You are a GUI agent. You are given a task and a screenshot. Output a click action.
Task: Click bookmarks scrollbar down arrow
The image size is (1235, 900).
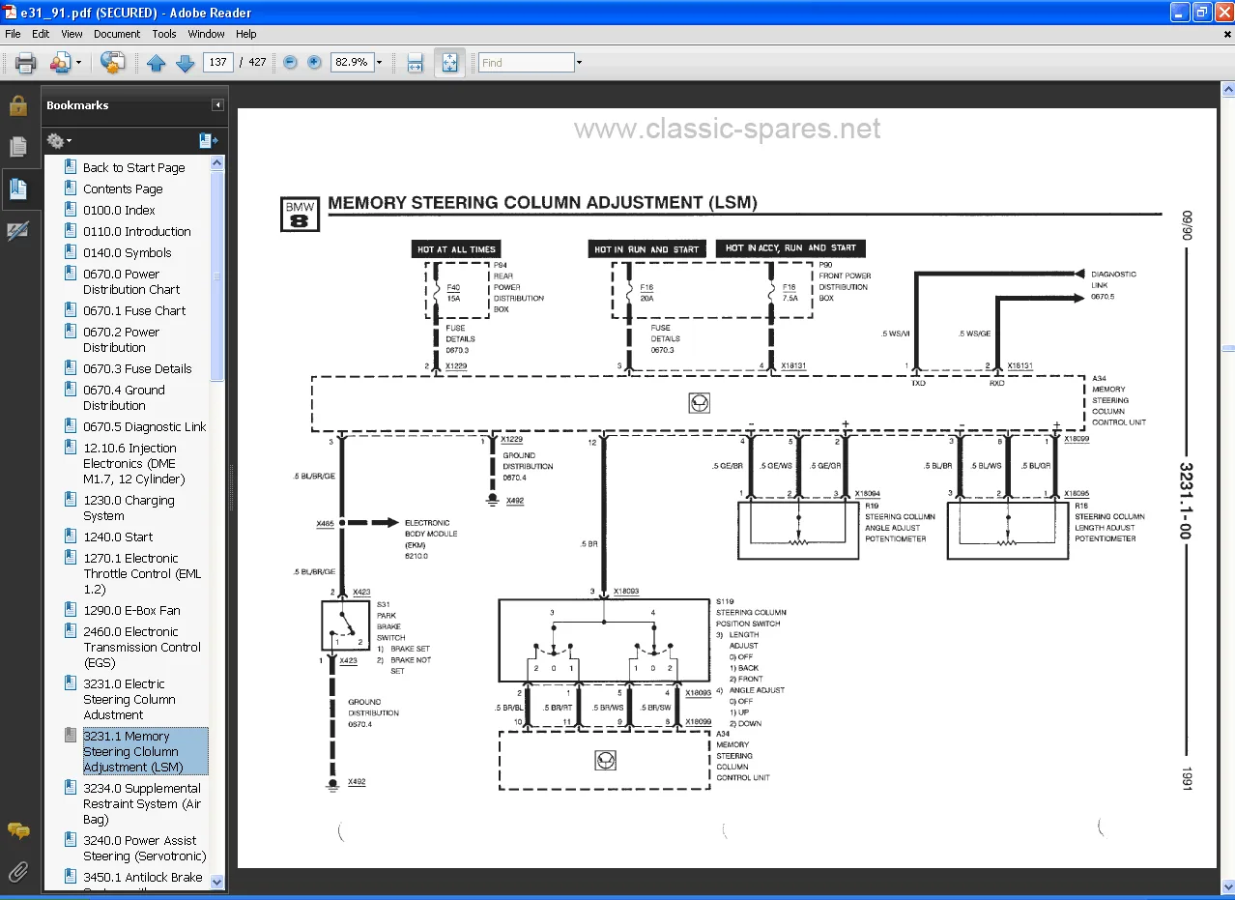click(x=216, y=882)
